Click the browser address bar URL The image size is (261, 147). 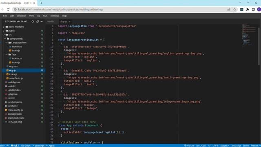pyautogui.click(x=61, y=9)
